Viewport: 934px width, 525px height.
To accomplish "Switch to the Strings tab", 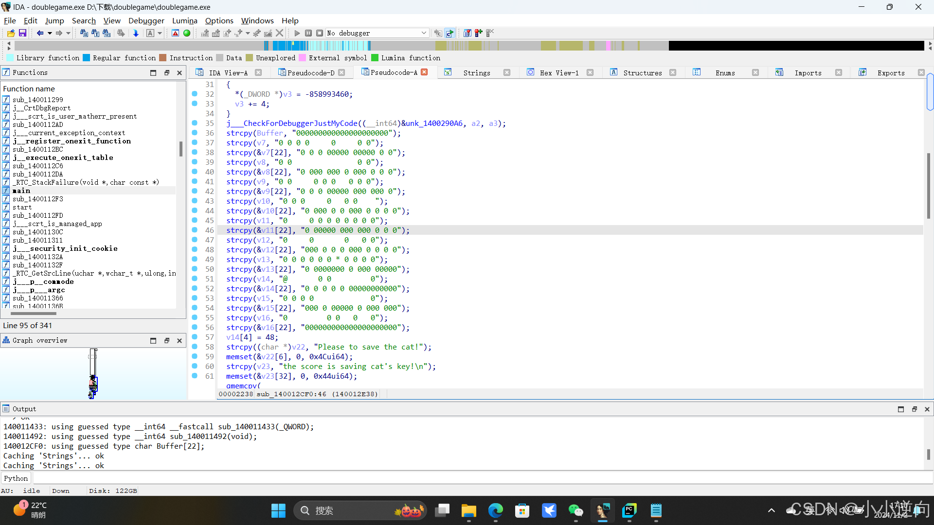I will (476, 72).
